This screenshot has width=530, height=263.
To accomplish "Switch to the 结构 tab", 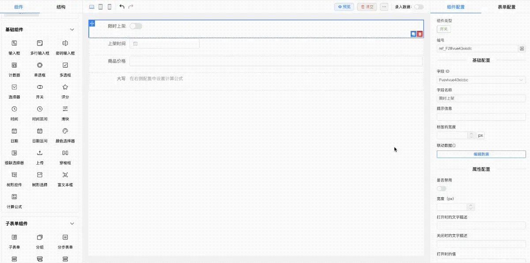I will 61,7.
